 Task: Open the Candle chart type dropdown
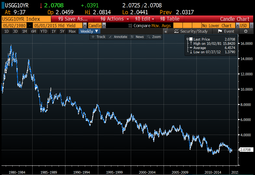pyautogui.click(x=104, y=26)
